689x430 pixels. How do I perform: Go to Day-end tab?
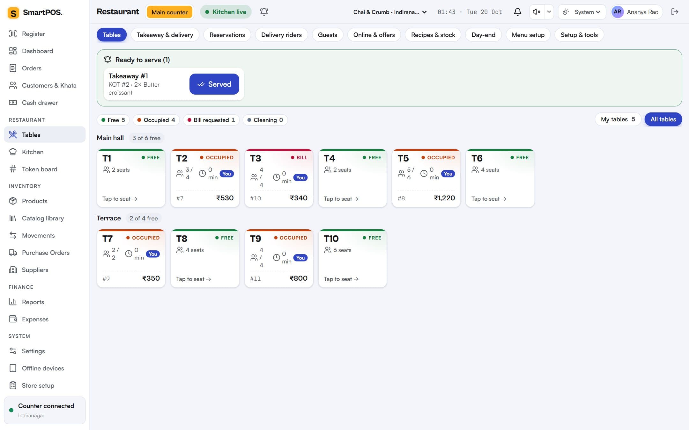click(x=483, y=35)
